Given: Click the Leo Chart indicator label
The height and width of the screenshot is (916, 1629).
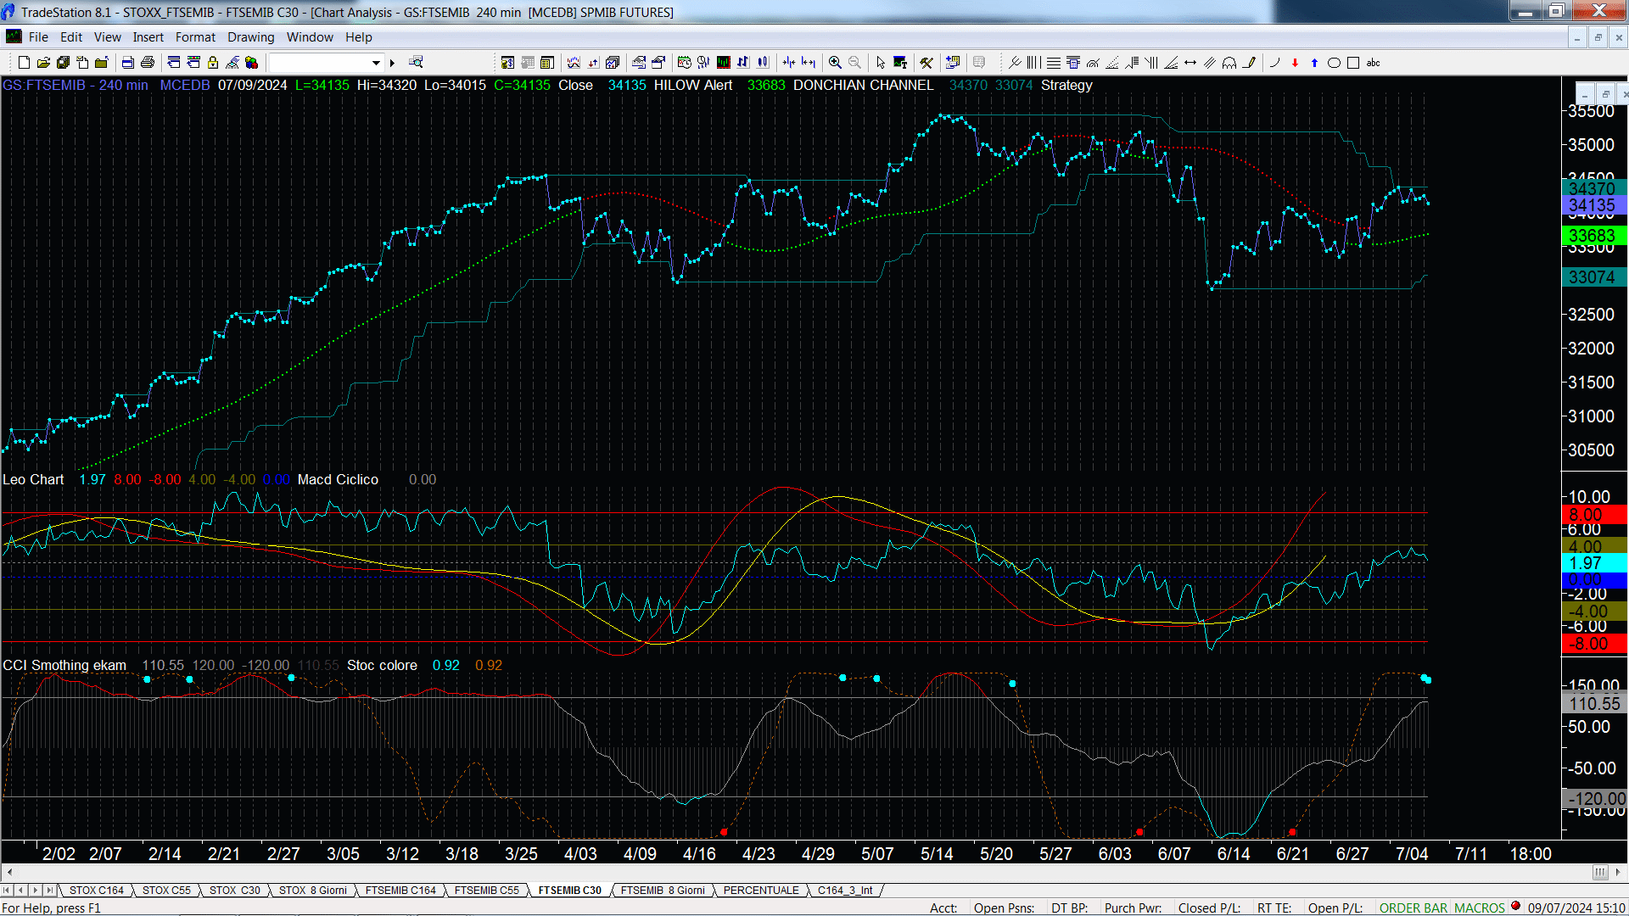Looking at the screenshot, I should [33, 480].
